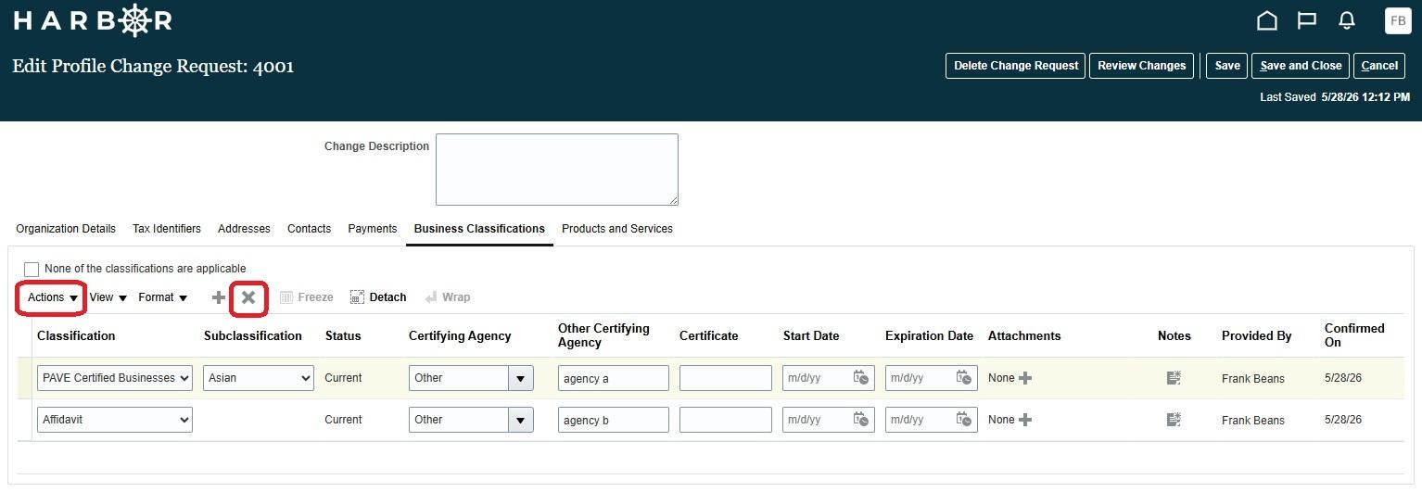Open the Home icon in header
This screenshot has width=1422, height=492.
(1266, 20)
